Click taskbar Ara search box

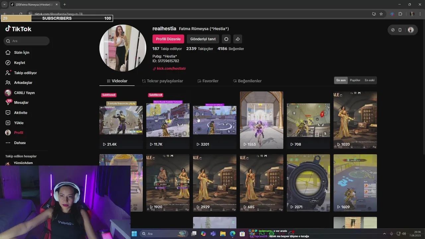click(164, 234)
